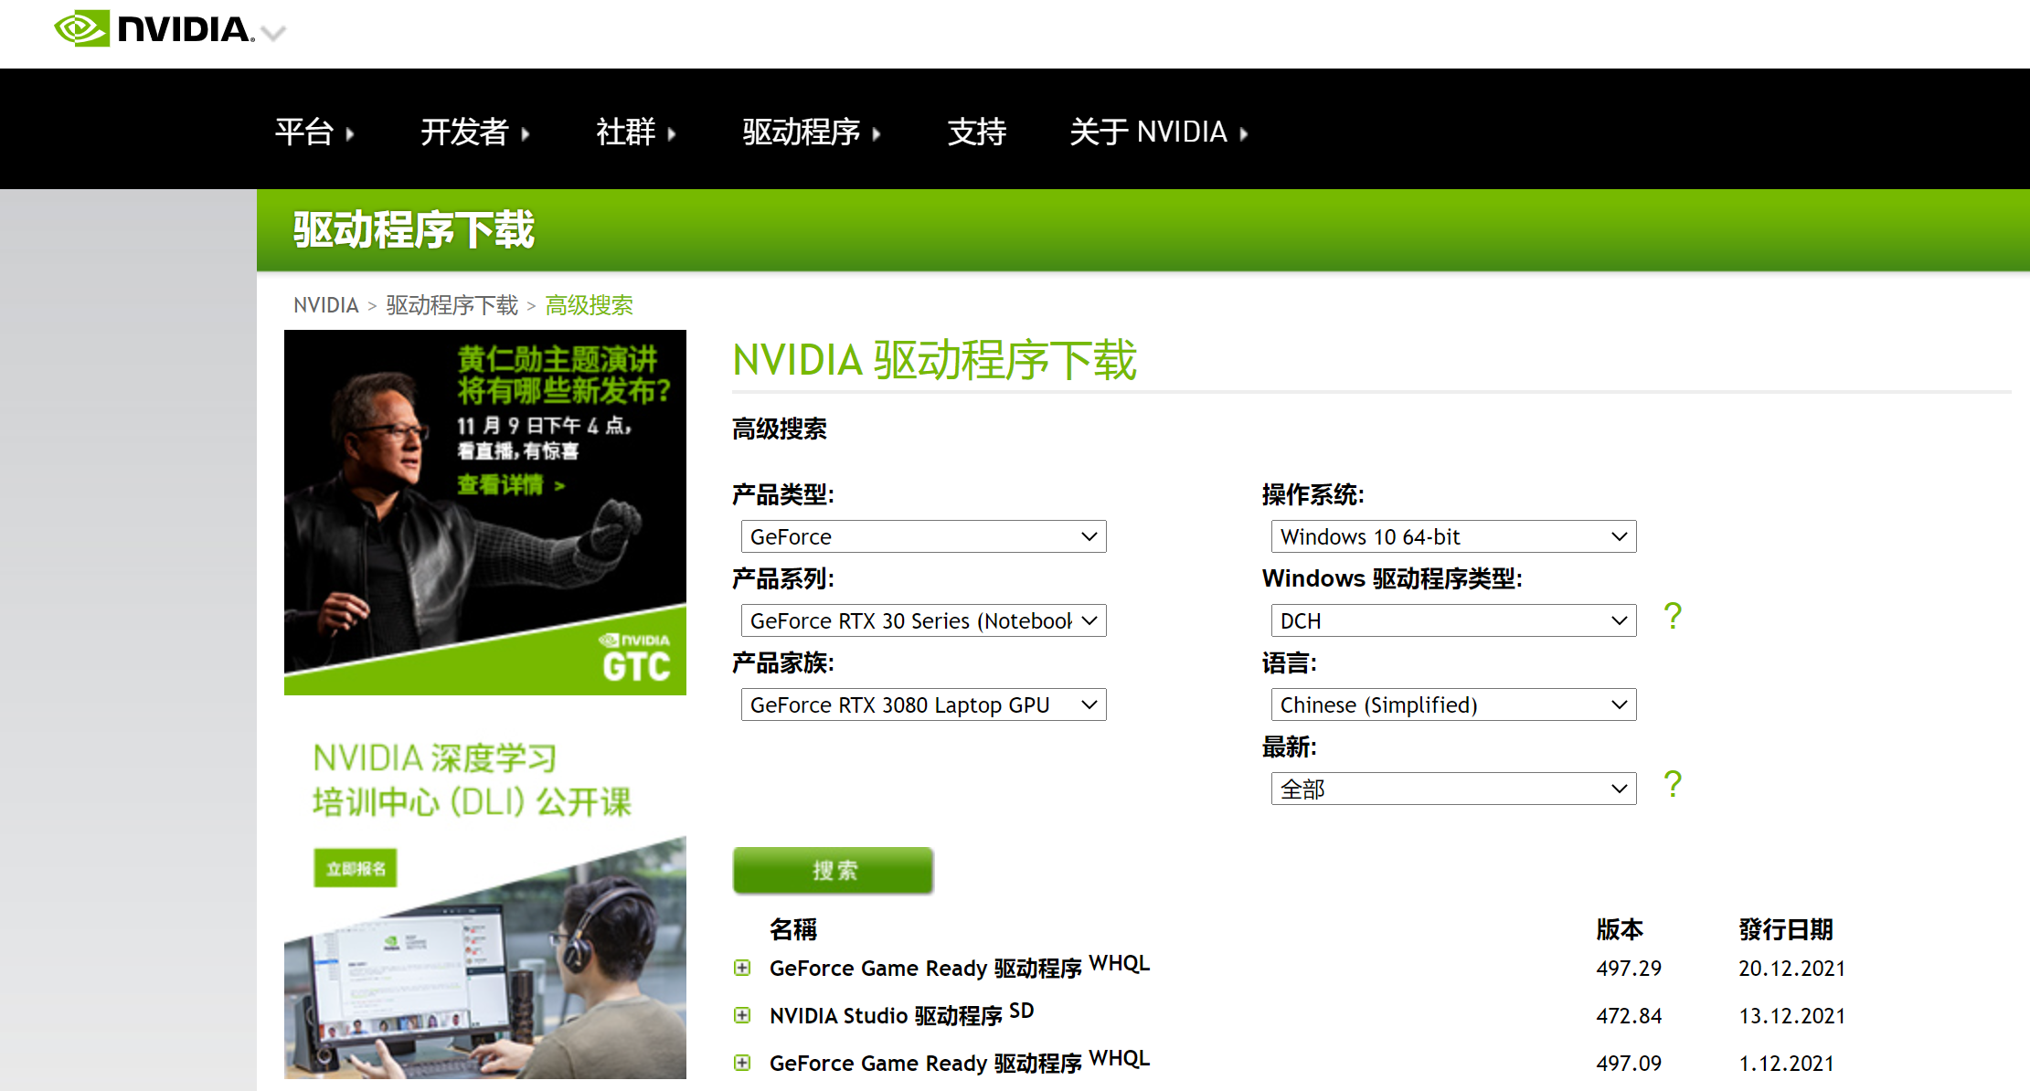Click the NVIDIA breadcrumb link

[x=325, y=305]
